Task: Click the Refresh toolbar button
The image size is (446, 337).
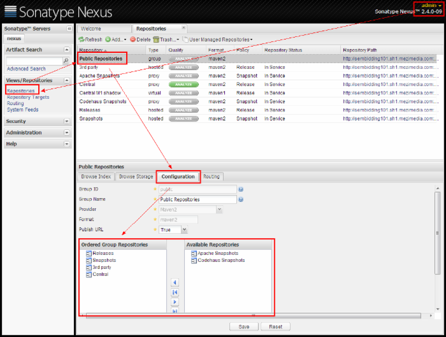Action: 90,39
